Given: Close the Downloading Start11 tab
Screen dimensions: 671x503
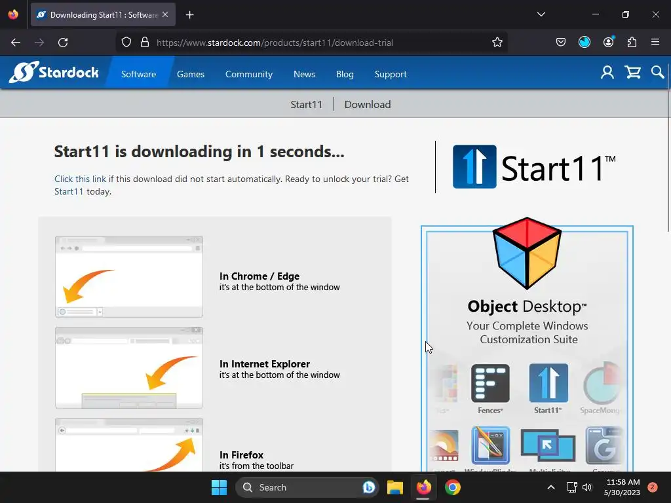Looking at the screenshot, I should 165,14.
